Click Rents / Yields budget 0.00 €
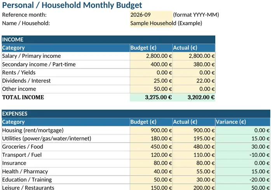This screenshot has width=272, height=190. coord(151,73)
